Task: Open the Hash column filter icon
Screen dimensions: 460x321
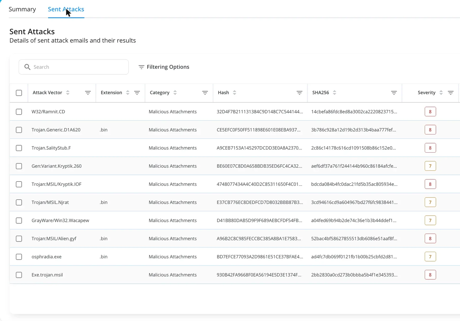Action: [300, 93]
